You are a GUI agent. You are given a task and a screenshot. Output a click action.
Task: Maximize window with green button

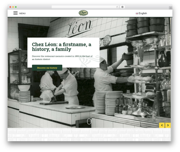coord(16,7)
